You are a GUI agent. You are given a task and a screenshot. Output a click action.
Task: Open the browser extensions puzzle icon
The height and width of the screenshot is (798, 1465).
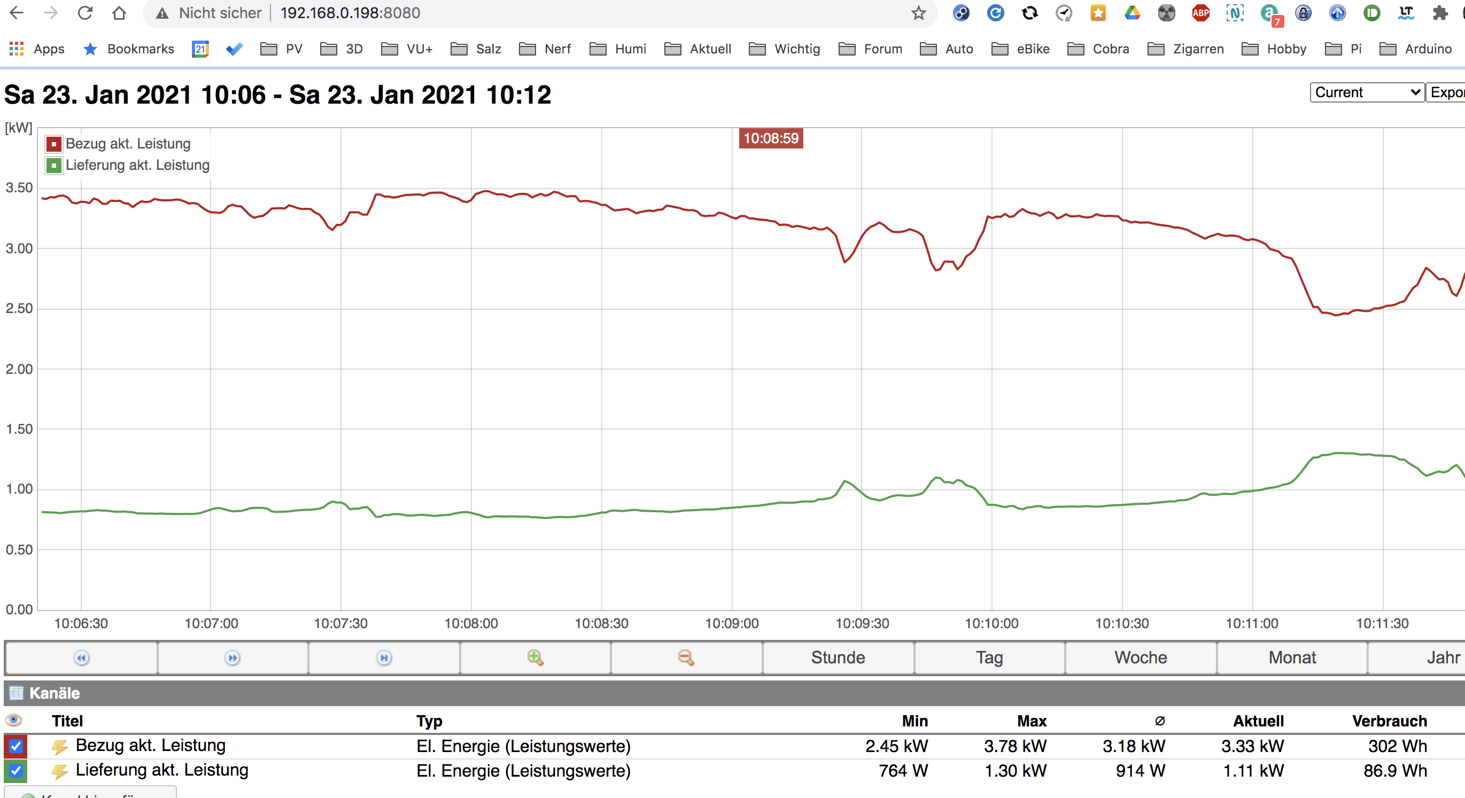click(1439, 12)
